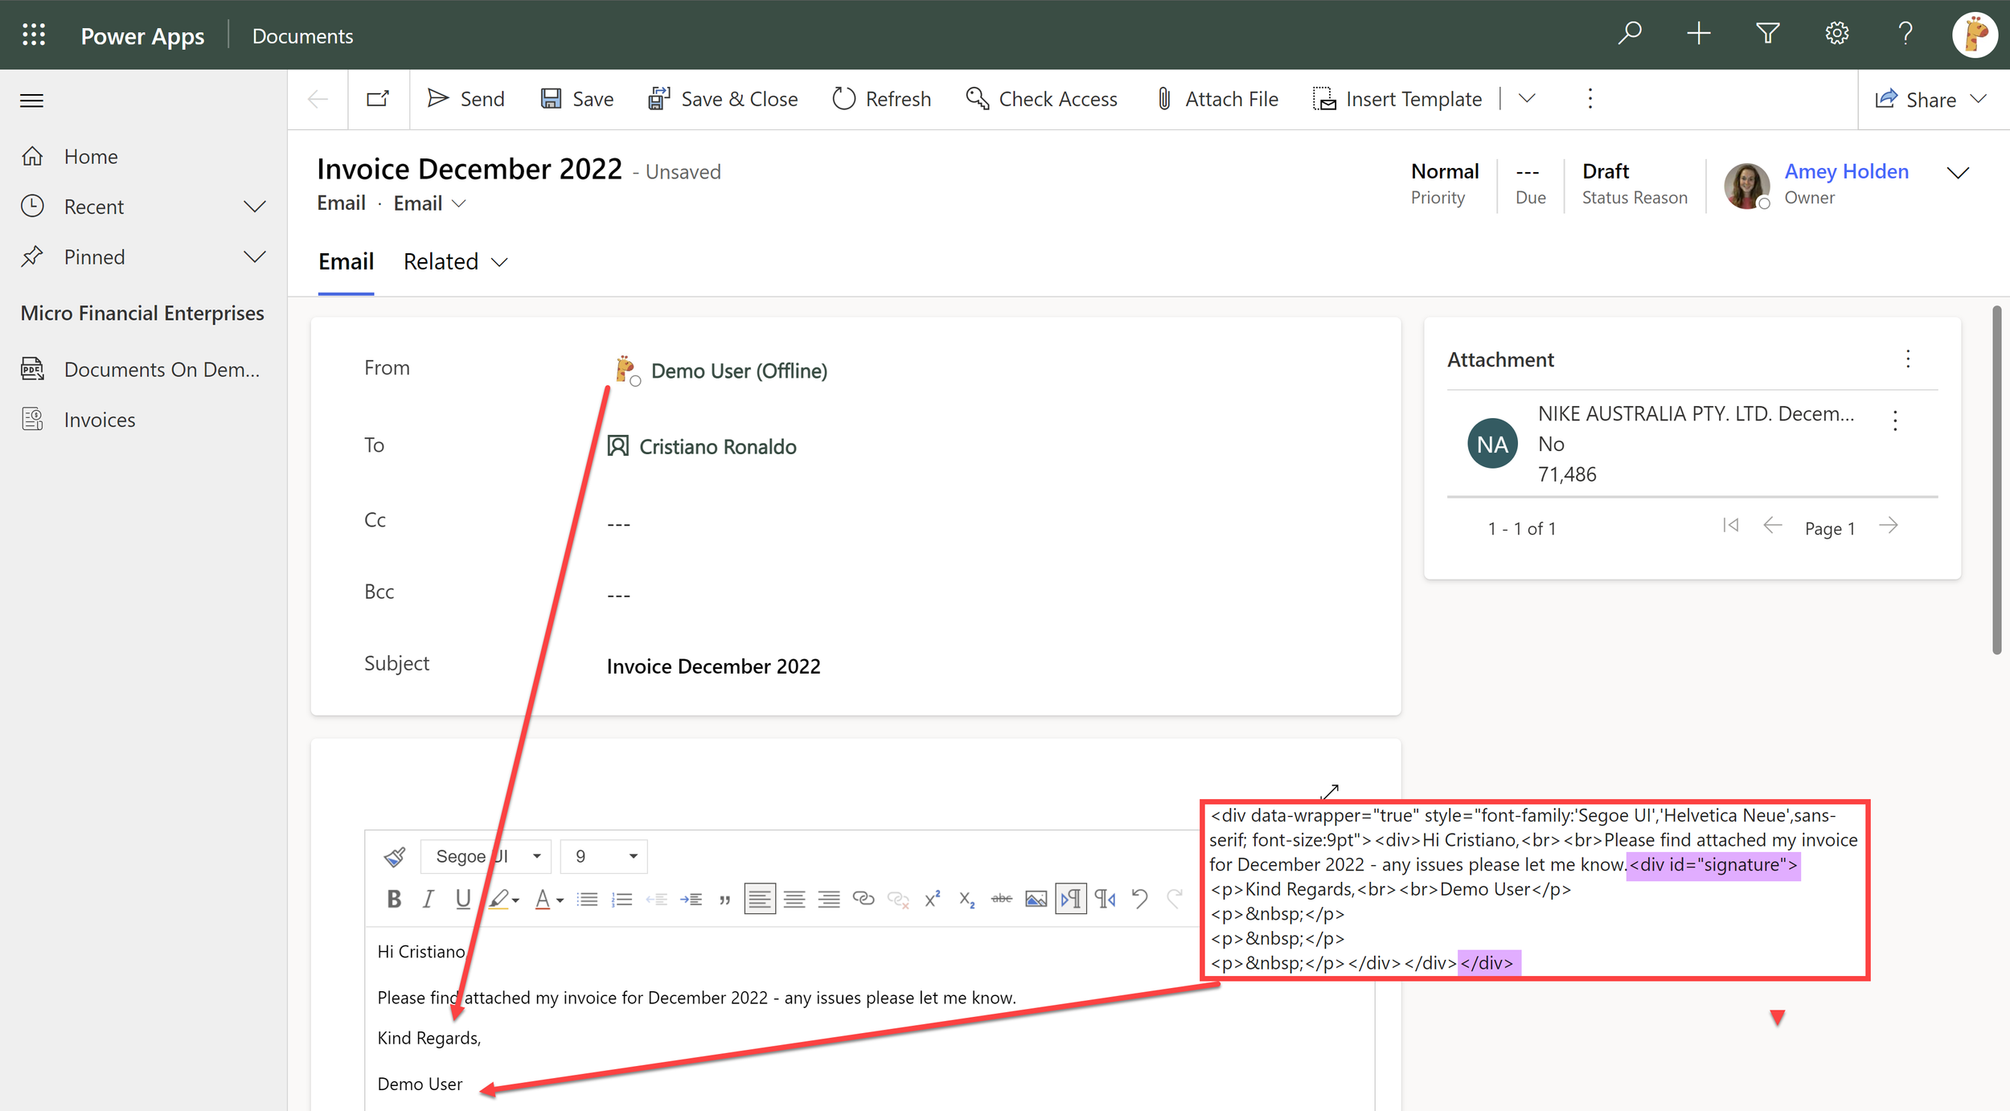Open the Documents menu in the top bar
Screen dimensions: 2010x1111
tap(303, 35)
